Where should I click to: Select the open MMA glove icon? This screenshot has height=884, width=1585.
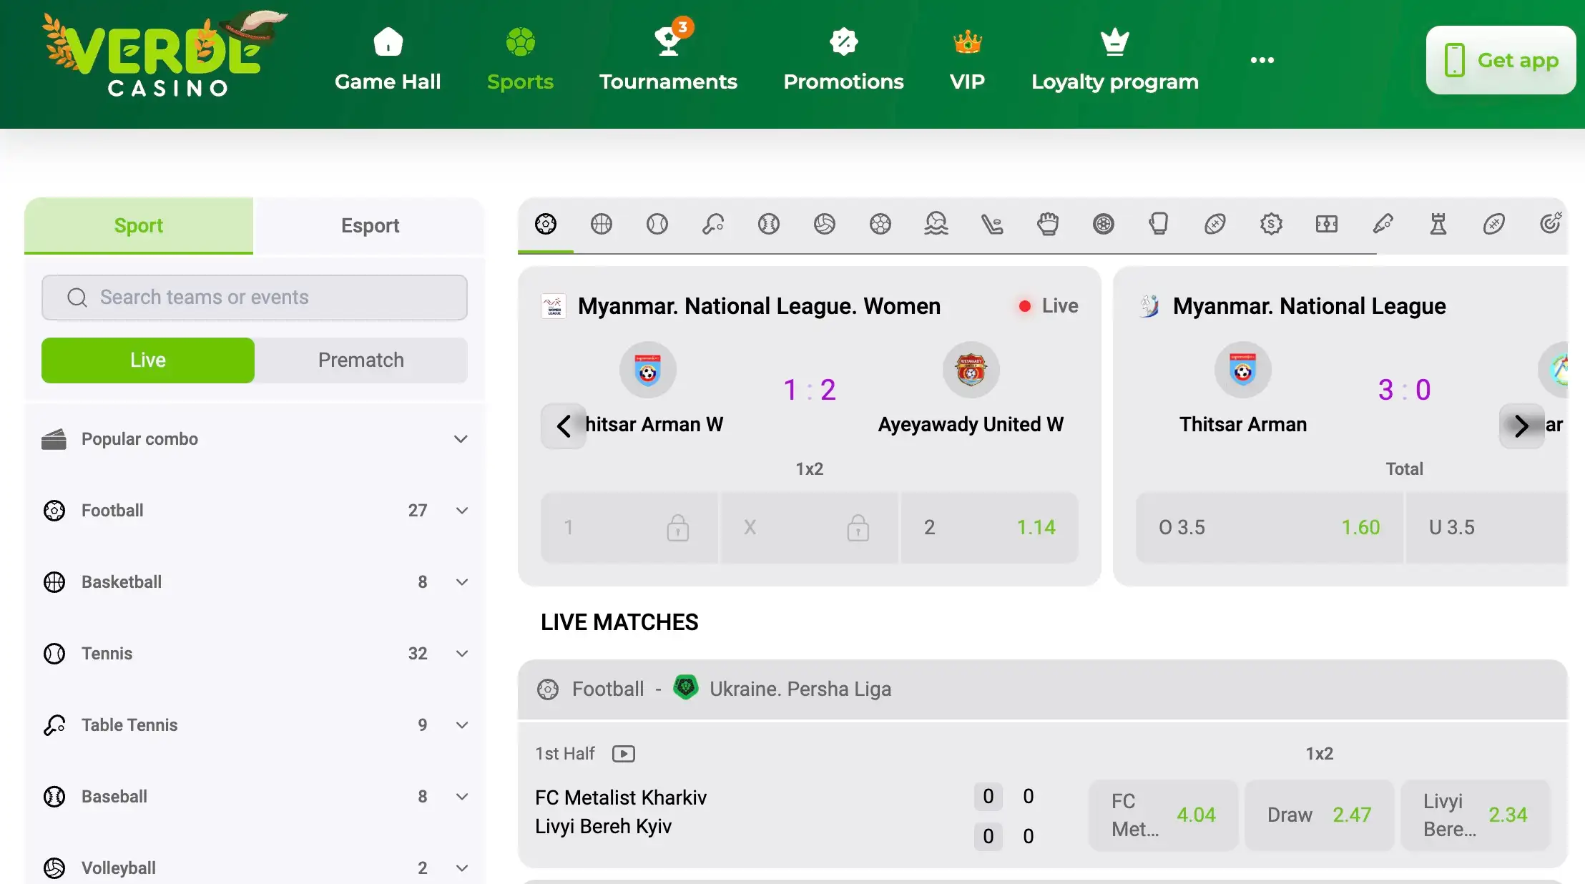click(x=1048, y=224)
